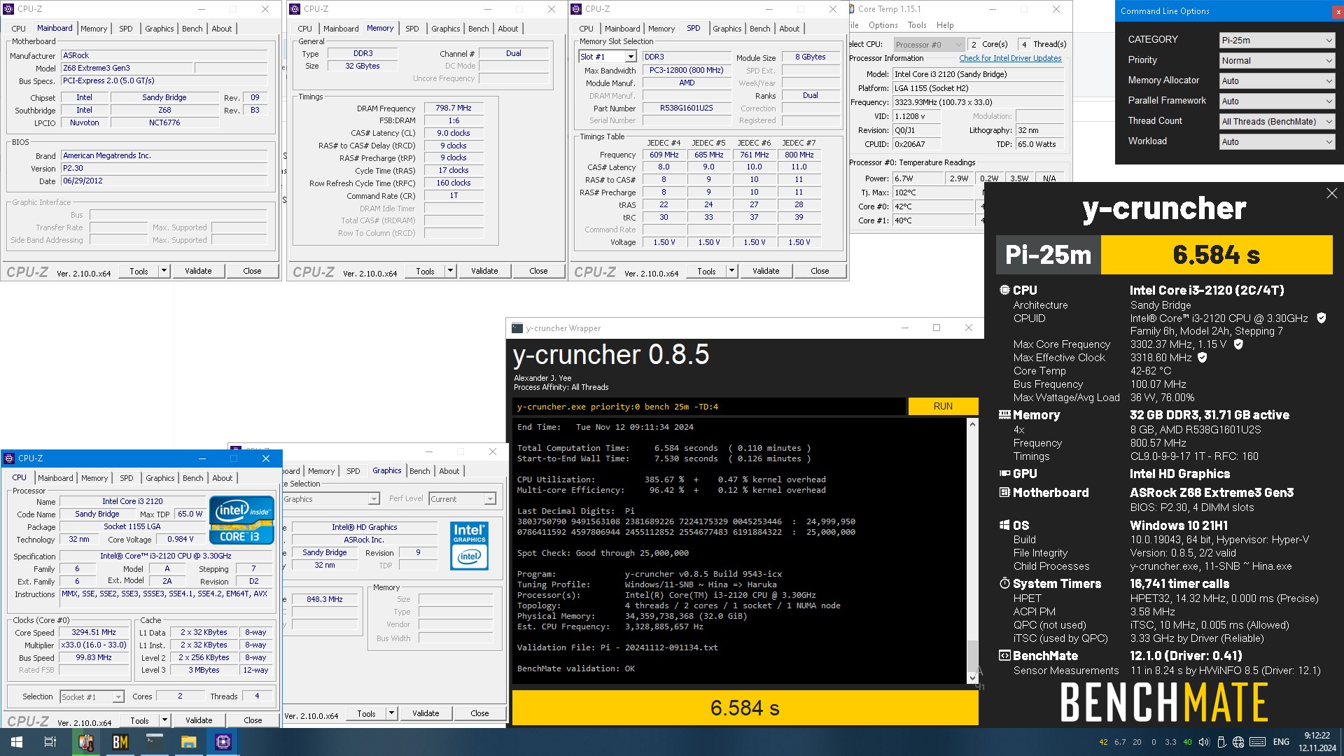Image resolution: width=1344 pixels, height=756 pixels.
Task: Open the Perf Level Current dropdown
Action: pyautogui.click(x=462, y=499)
